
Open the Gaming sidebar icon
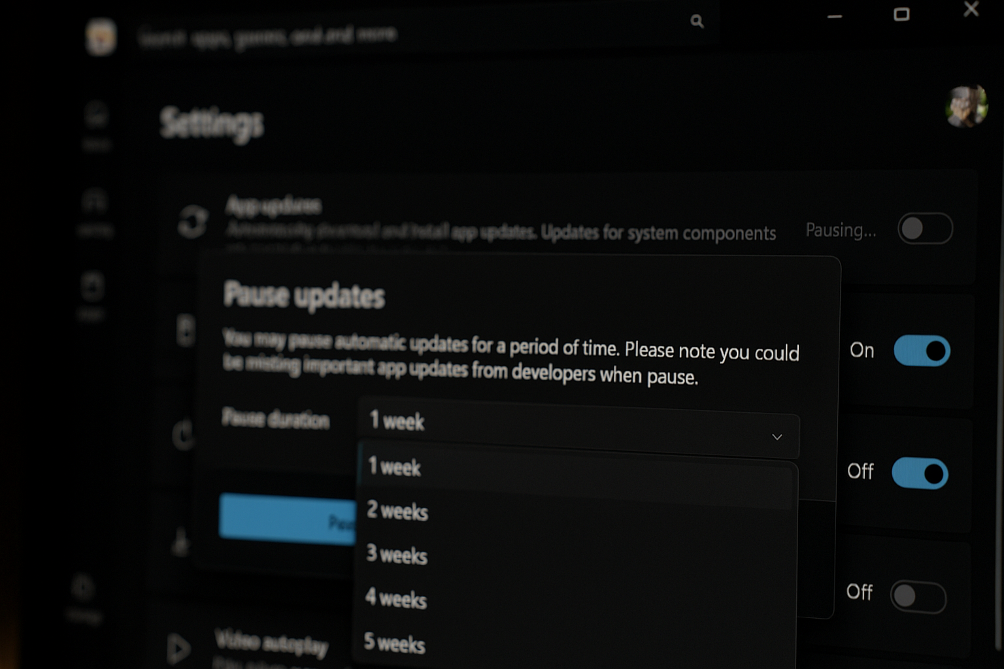[95, 211]
